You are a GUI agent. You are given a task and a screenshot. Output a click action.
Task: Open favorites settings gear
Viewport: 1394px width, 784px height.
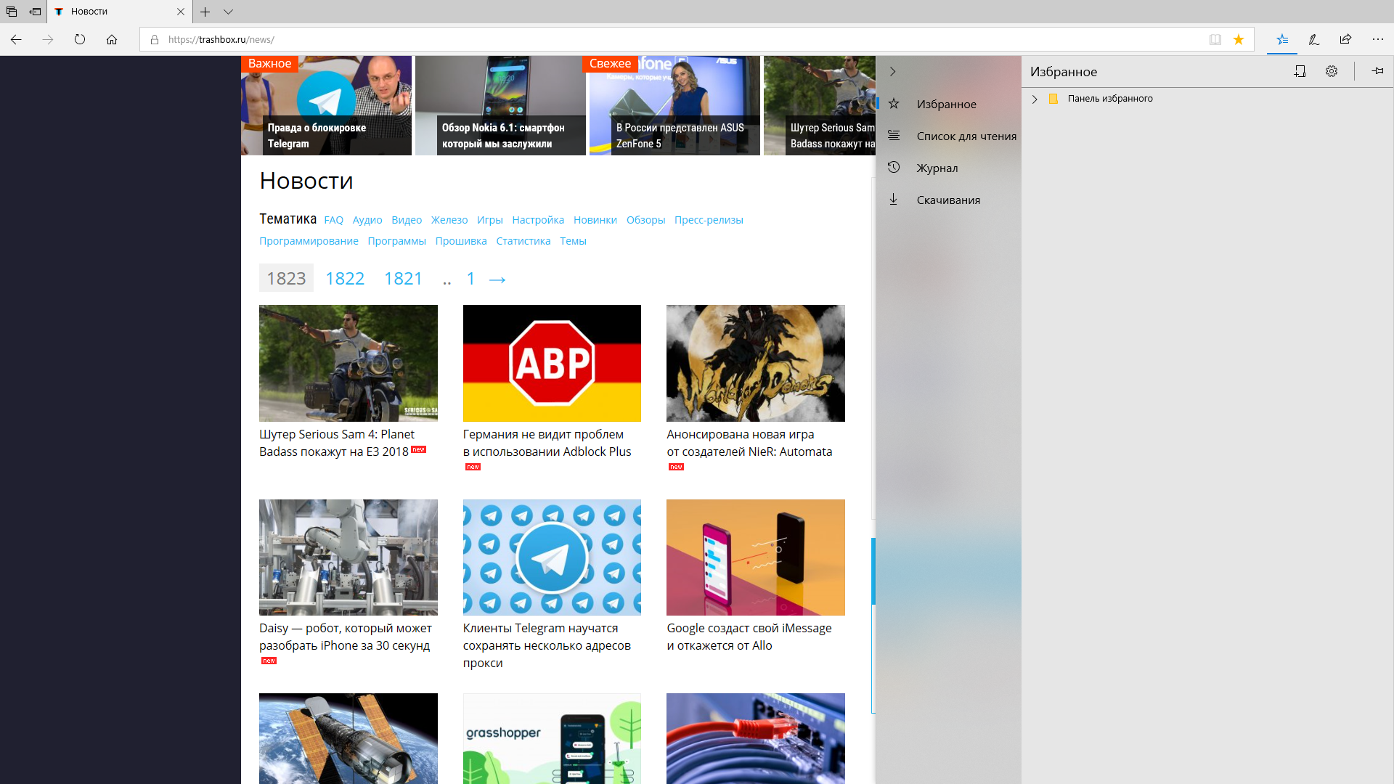click(x=1332, y=71)
